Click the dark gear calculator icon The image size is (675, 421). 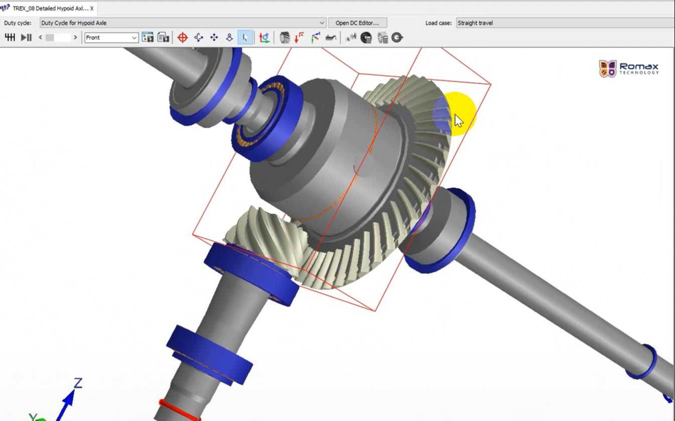pos(366,38)
